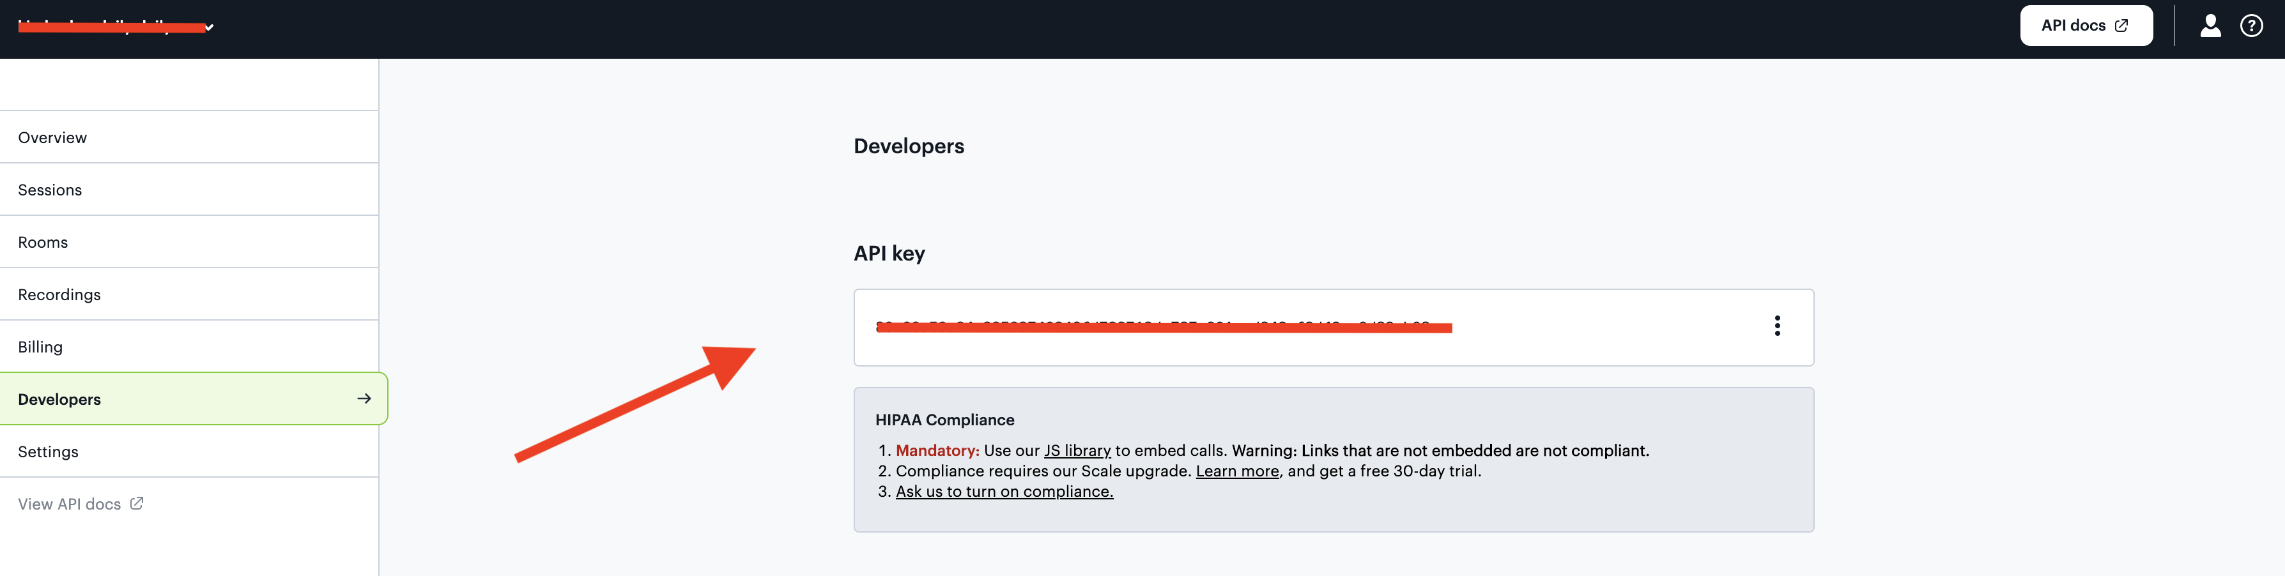
Task: Go to the Overview sidebar item
Action: pos(189,137)
